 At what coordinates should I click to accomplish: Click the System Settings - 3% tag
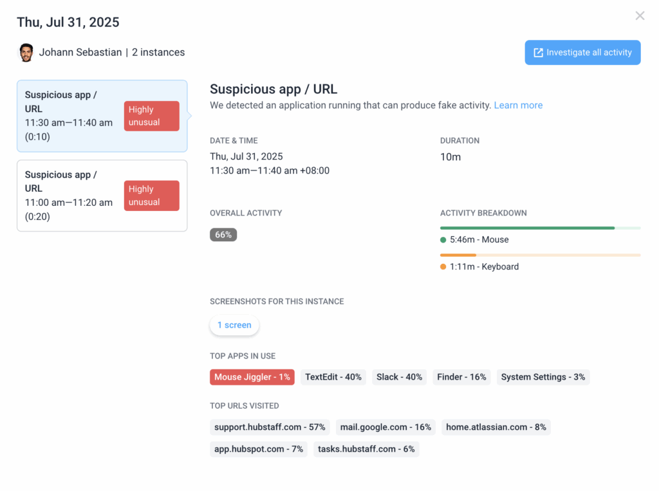(543, 377)
